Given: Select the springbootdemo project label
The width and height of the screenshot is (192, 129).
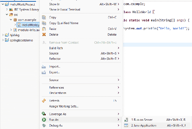Looking at the screenshot, I should pyautogui.click(x=21, y=40).
